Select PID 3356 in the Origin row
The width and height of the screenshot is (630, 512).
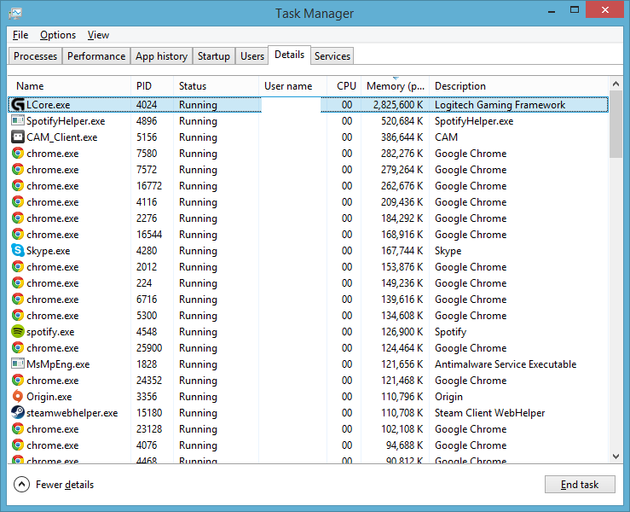coord(147,397)
